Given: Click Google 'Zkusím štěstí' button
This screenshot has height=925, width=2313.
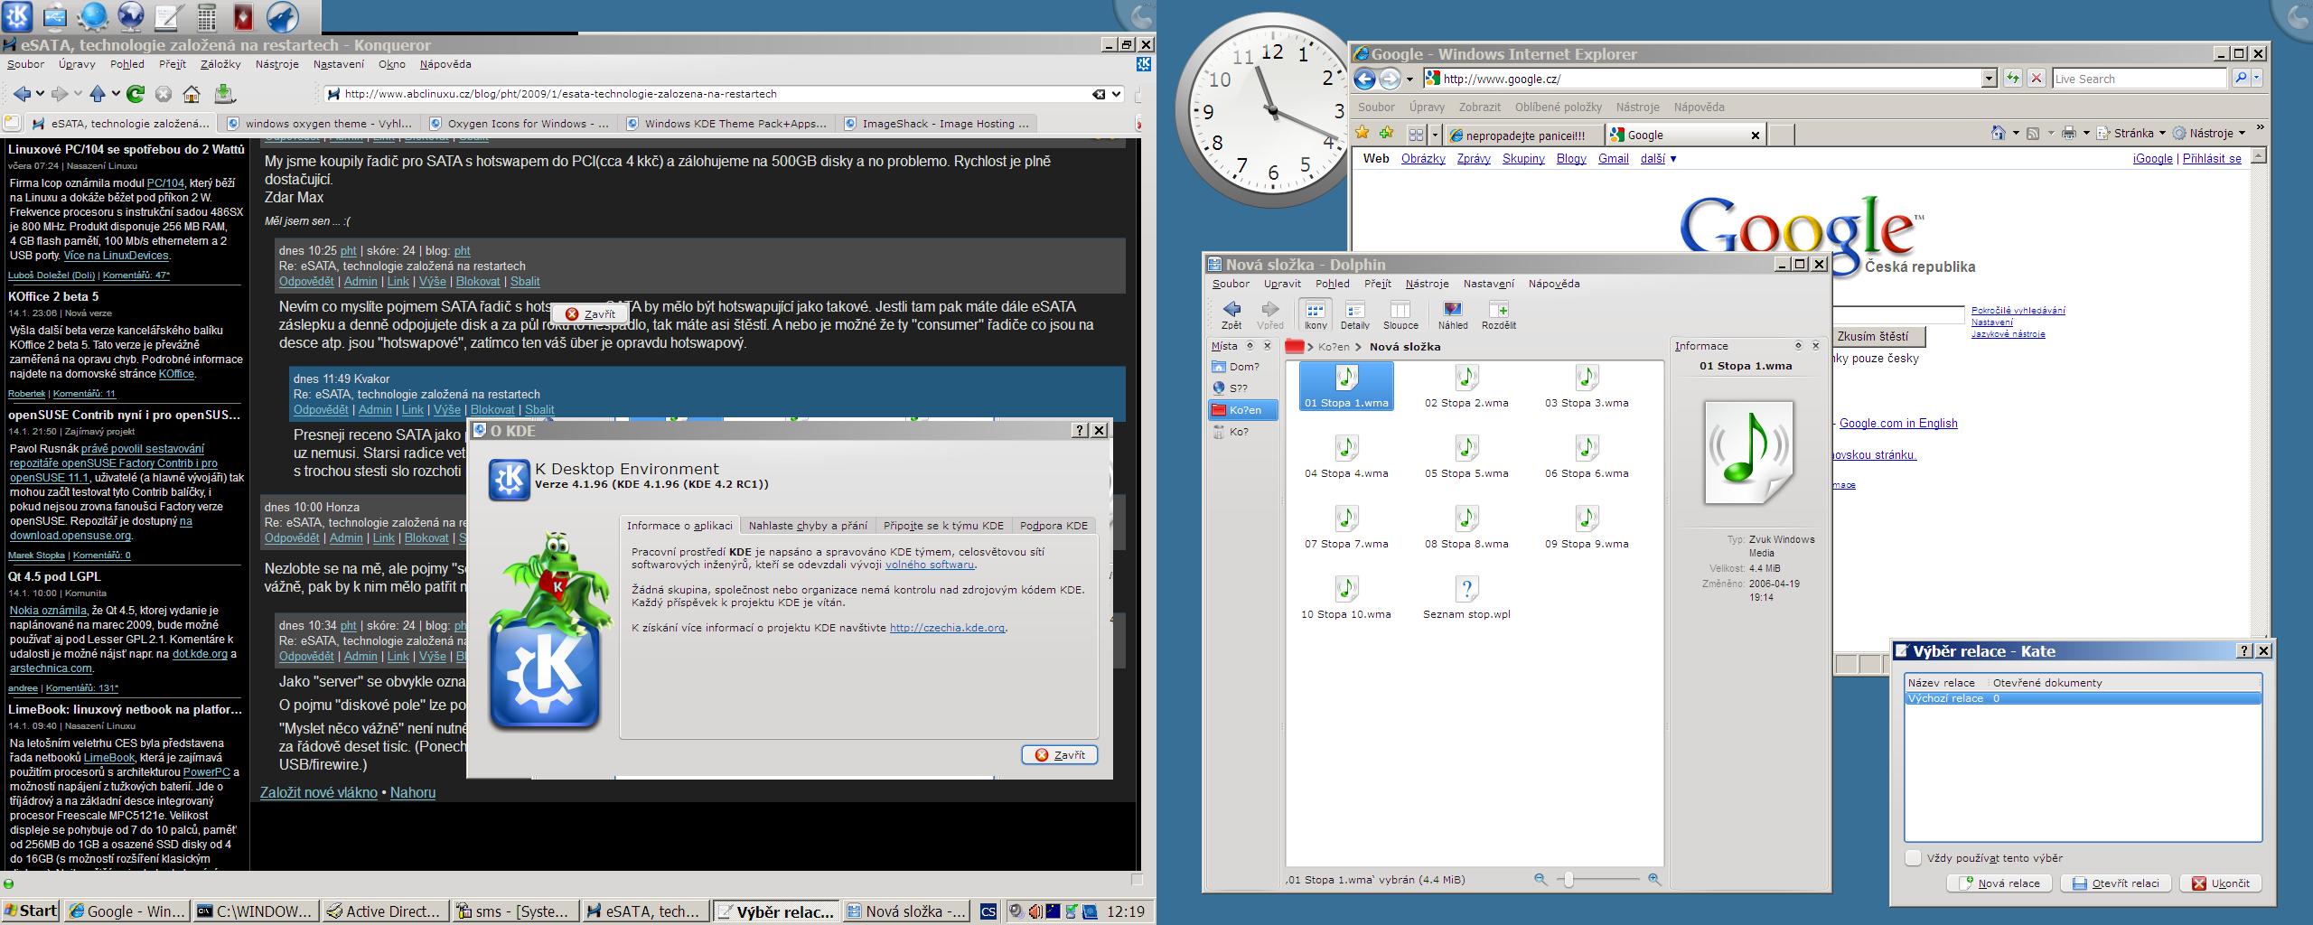Looking at the screenshot, I should [1874, 336].
